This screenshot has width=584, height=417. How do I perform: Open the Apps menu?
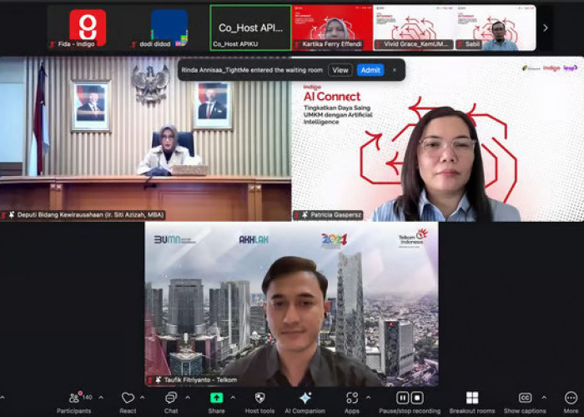tap(352, 403)
